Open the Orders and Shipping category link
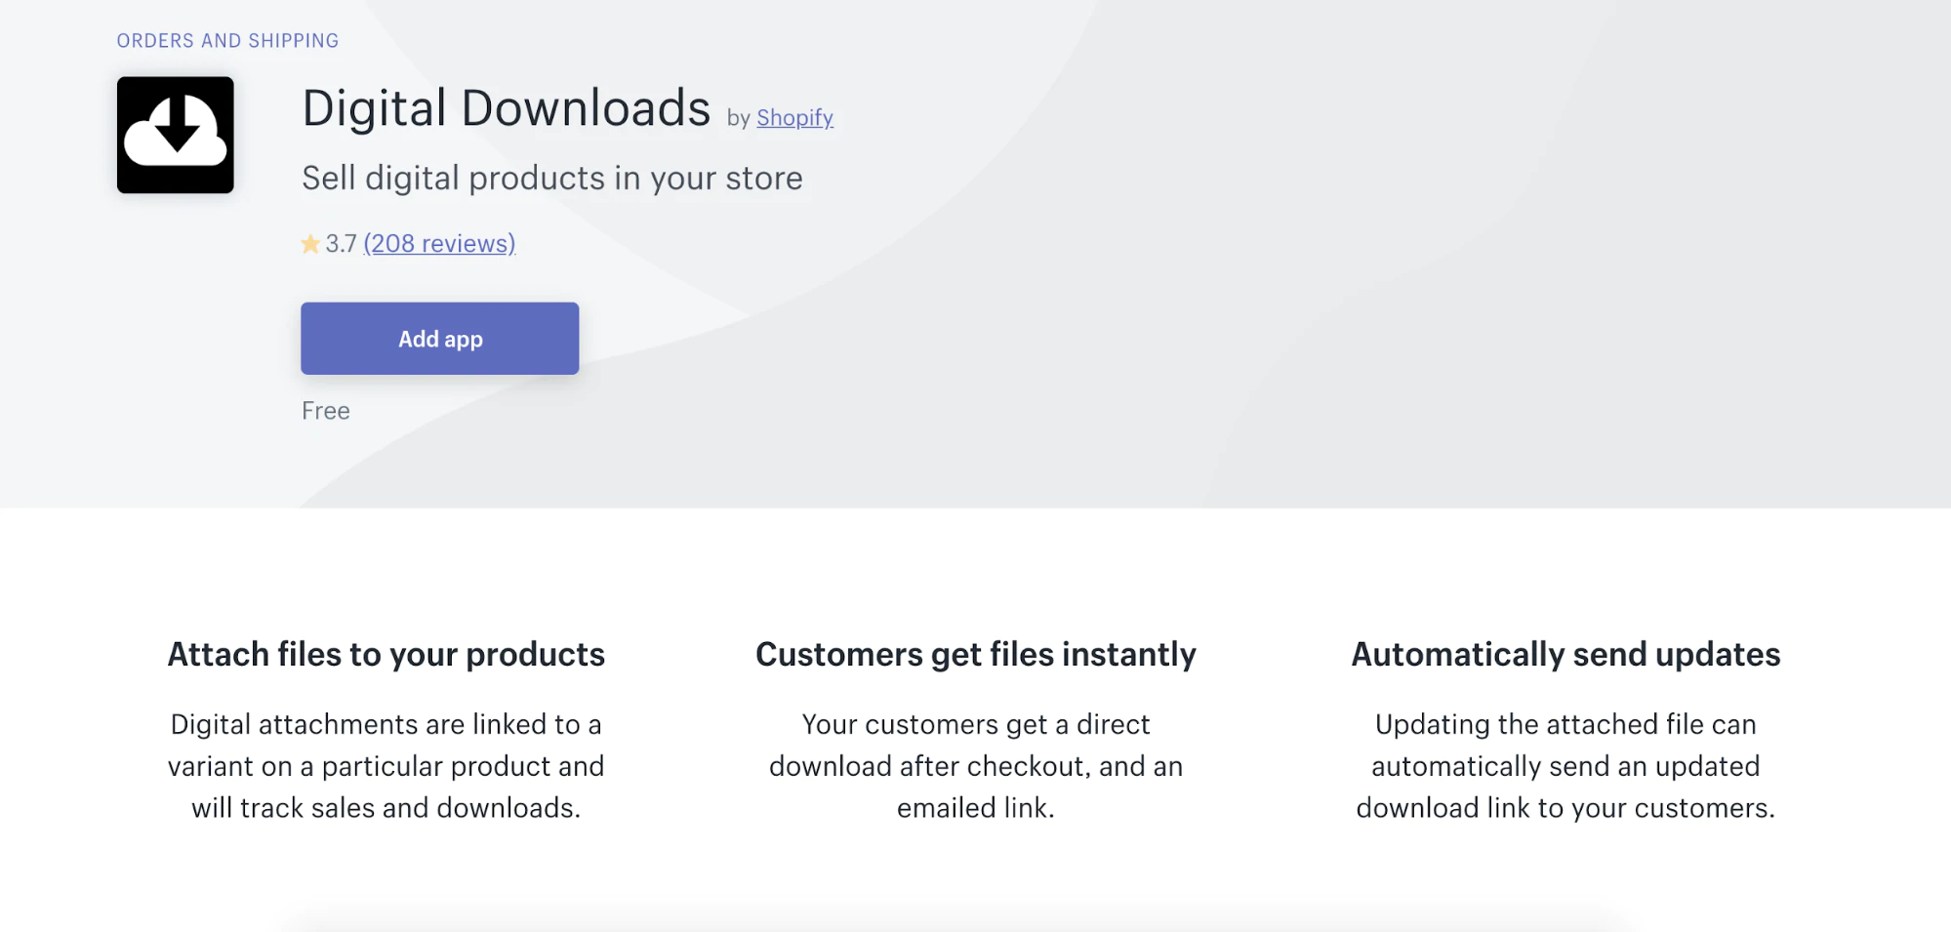Screen dimensions: 1951x932 coord(227,41)
